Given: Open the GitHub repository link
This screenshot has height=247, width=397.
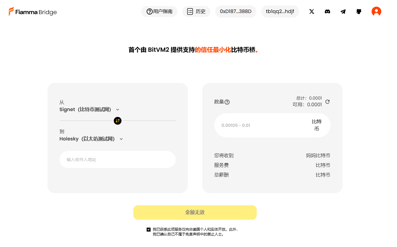Looking at the screenshot, I should pos(359,12).
